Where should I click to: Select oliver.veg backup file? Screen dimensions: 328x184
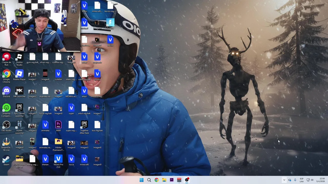click(45, 58)
